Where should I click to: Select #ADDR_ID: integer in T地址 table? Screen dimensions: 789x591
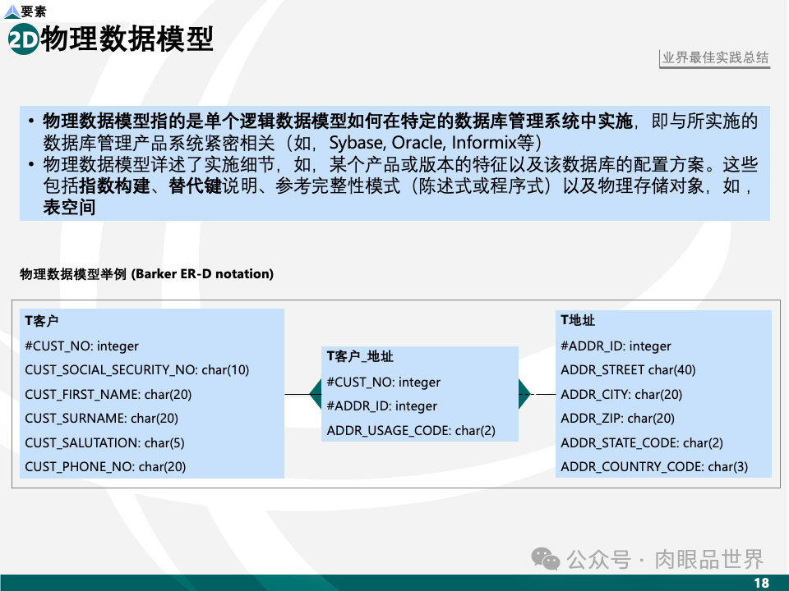click(616, 346)
